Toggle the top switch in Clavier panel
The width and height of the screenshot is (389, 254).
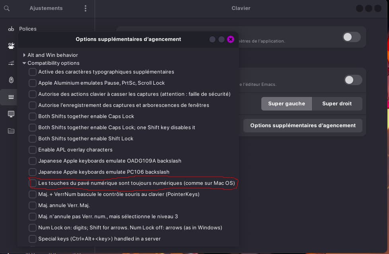click(351, 37)
